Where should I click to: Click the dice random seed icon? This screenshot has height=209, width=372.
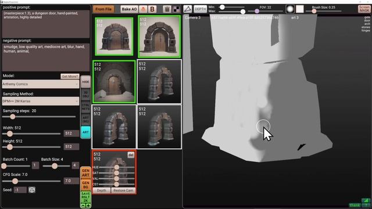pos(32,190)
